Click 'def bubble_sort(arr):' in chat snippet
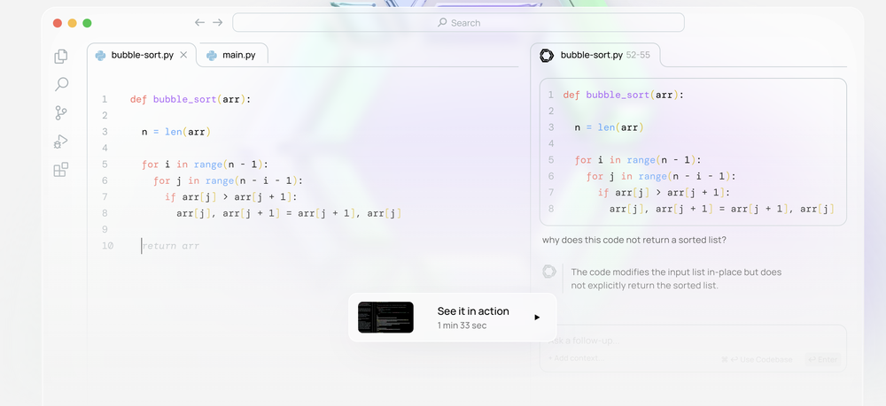This screenshot has height=406, width=886. pos(623,95)
